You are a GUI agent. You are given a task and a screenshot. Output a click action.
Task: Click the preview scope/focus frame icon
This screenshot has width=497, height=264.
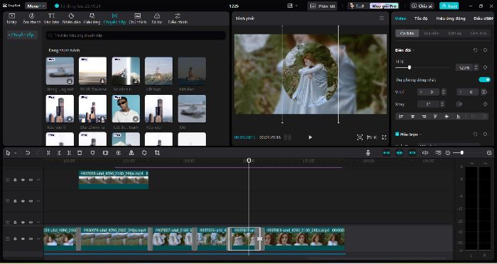(360, 137)
